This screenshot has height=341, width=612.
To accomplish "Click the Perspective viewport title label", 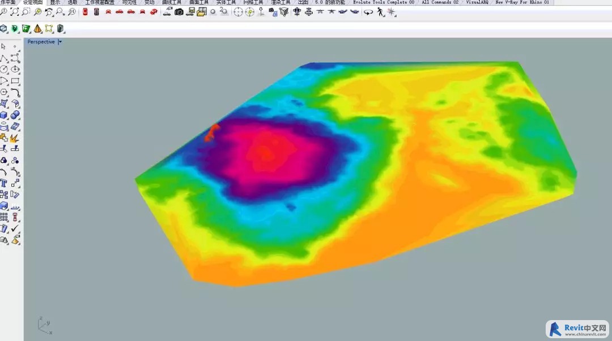I will pyautogui.click(x=41, y=42).
